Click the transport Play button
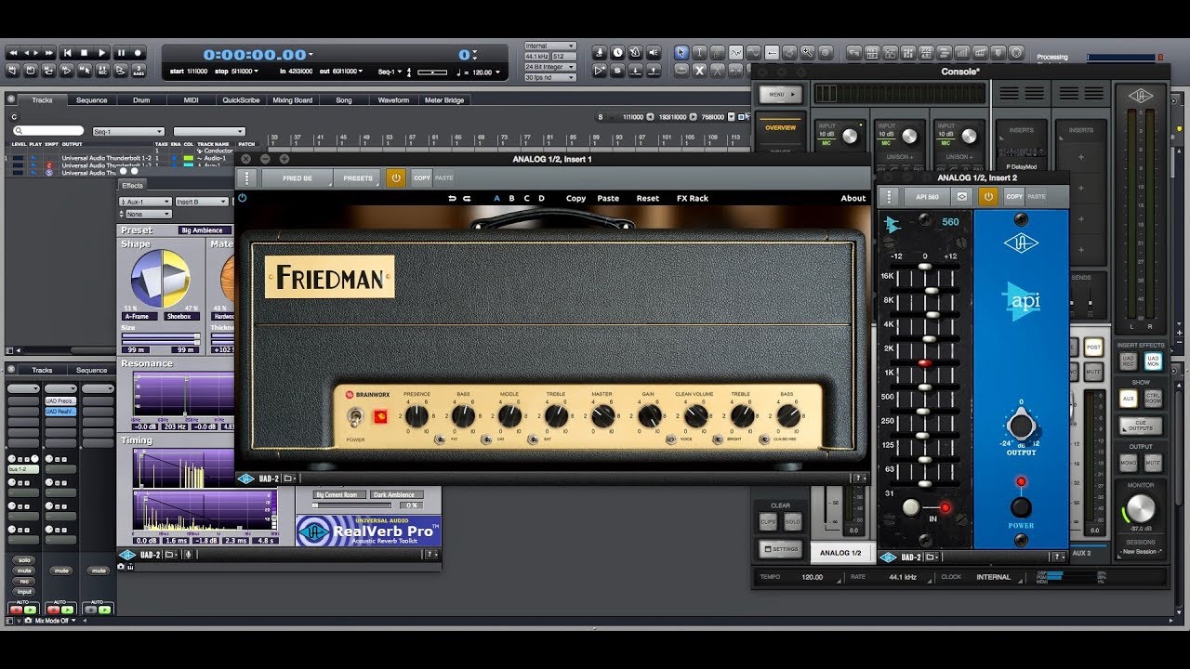1190x669 pixels. click(102, 53)
